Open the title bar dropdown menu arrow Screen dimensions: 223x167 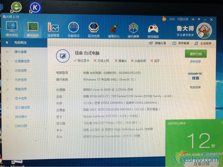pos(199,19)
